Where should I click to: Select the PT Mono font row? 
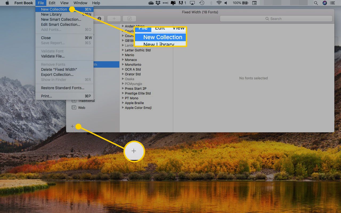(146, 98)
